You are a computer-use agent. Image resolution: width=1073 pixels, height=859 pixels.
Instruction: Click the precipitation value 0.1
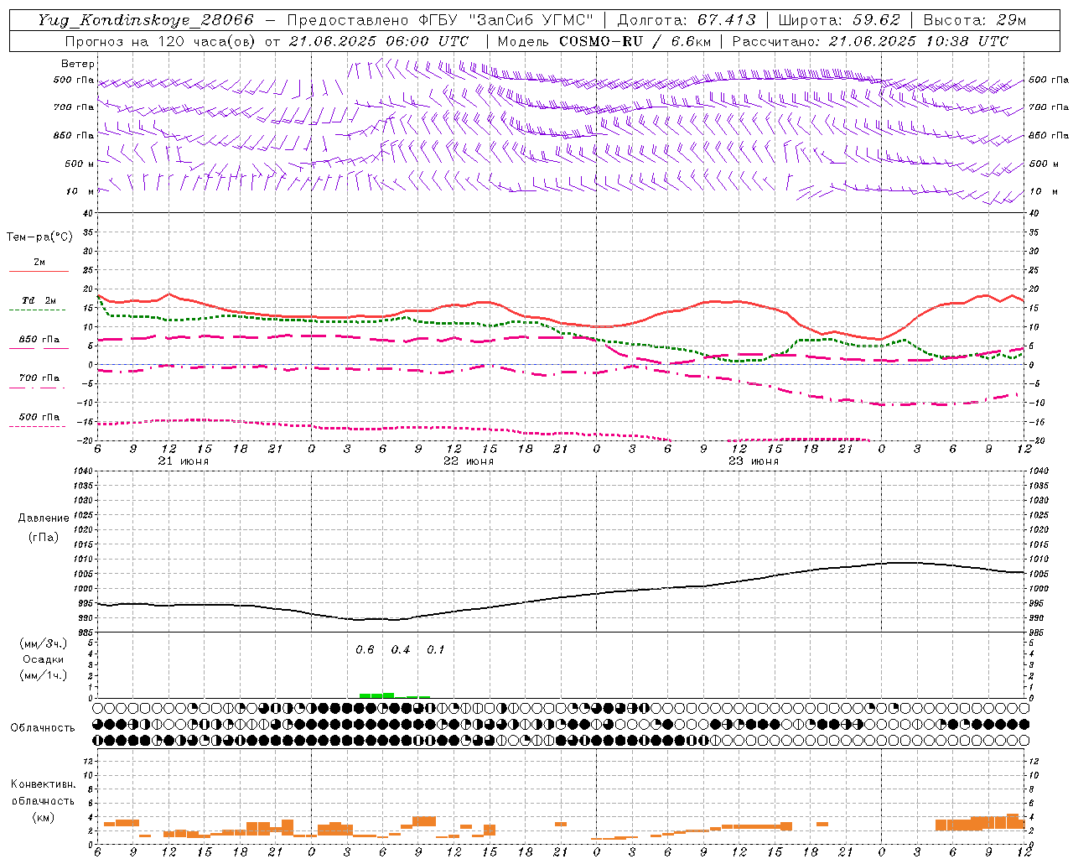435,649
